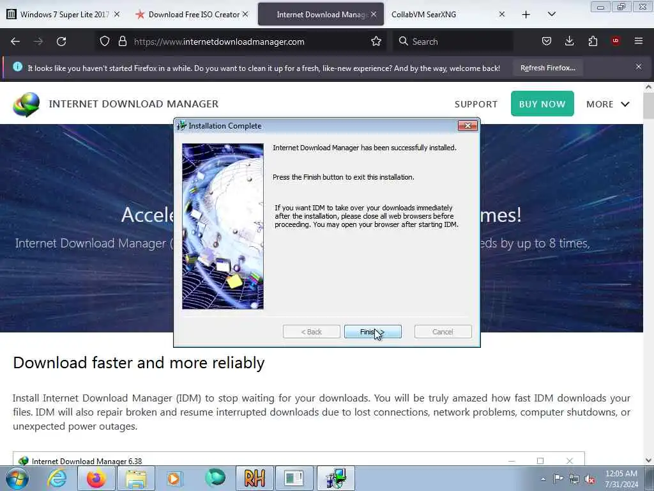Click the disabled Back button in installer

(312, 332)
